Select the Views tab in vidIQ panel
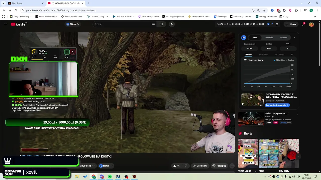Image resolution: width=321 pixels, height=180 pixels. (255, 38)
